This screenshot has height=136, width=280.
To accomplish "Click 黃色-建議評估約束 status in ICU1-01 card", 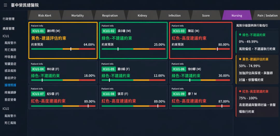I will coord(49,38).
